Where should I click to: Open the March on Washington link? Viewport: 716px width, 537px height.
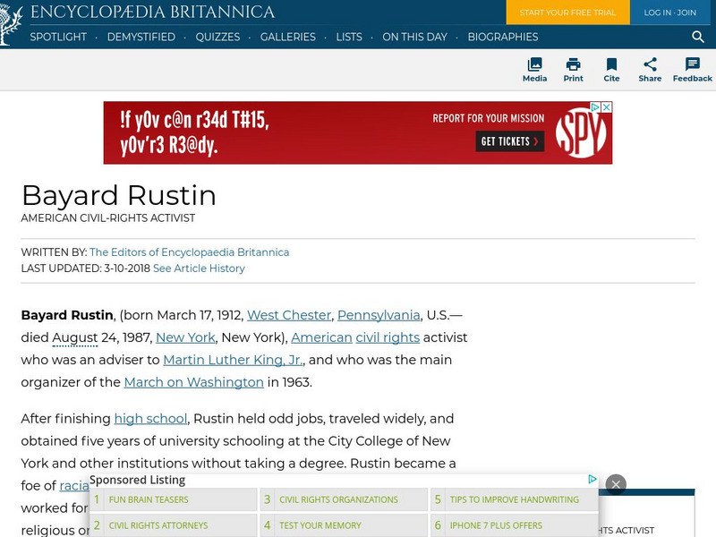point(193,382)
